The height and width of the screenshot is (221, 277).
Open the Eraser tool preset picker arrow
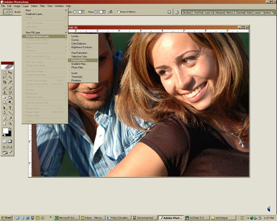point(10,12)
